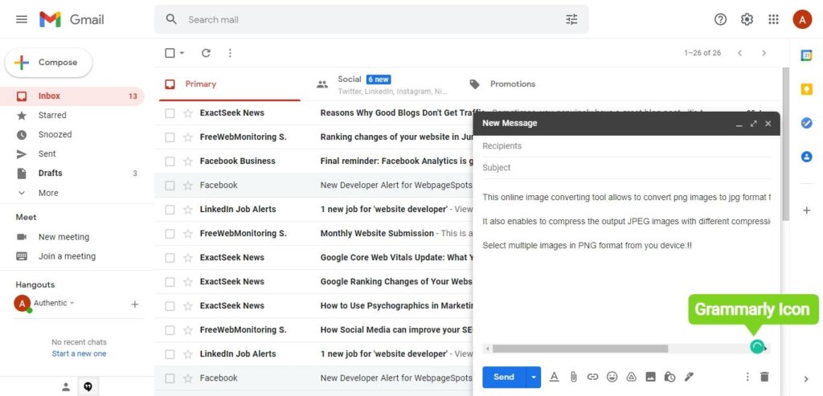Screen dimensions: 823x396
Task: Get add-ons plus icon in side panel
Action: tap(807, 210)
